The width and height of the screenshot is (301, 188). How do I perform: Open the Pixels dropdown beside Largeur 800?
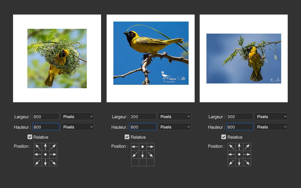point(77,117)
